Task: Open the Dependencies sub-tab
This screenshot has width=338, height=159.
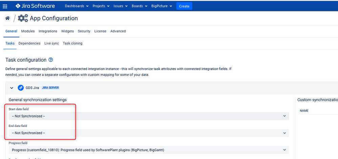Action: tap(29, 44)
